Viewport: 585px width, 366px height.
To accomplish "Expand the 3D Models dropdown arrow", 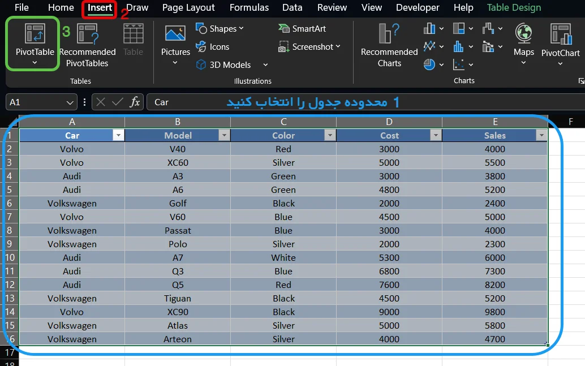I will [265, 64].
